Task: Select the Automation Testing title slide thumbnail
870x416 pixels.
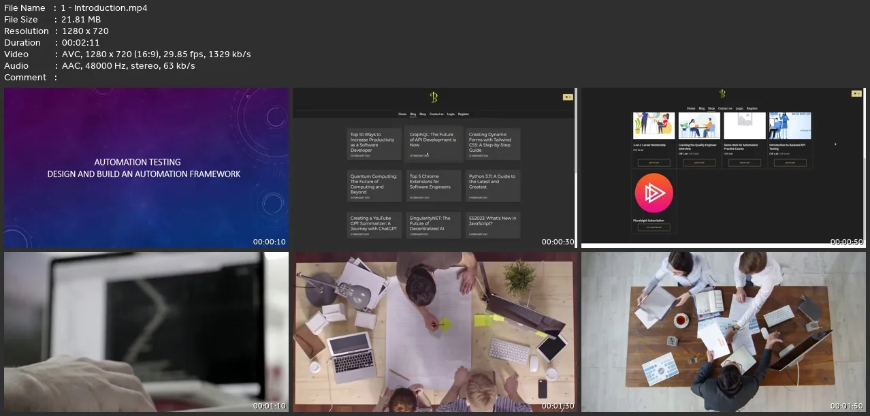Action: 146,168
